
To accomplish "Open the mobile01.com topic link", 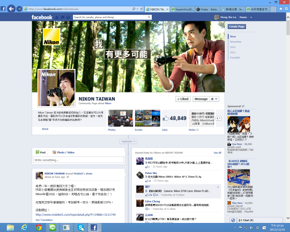I will coord(76,215).
